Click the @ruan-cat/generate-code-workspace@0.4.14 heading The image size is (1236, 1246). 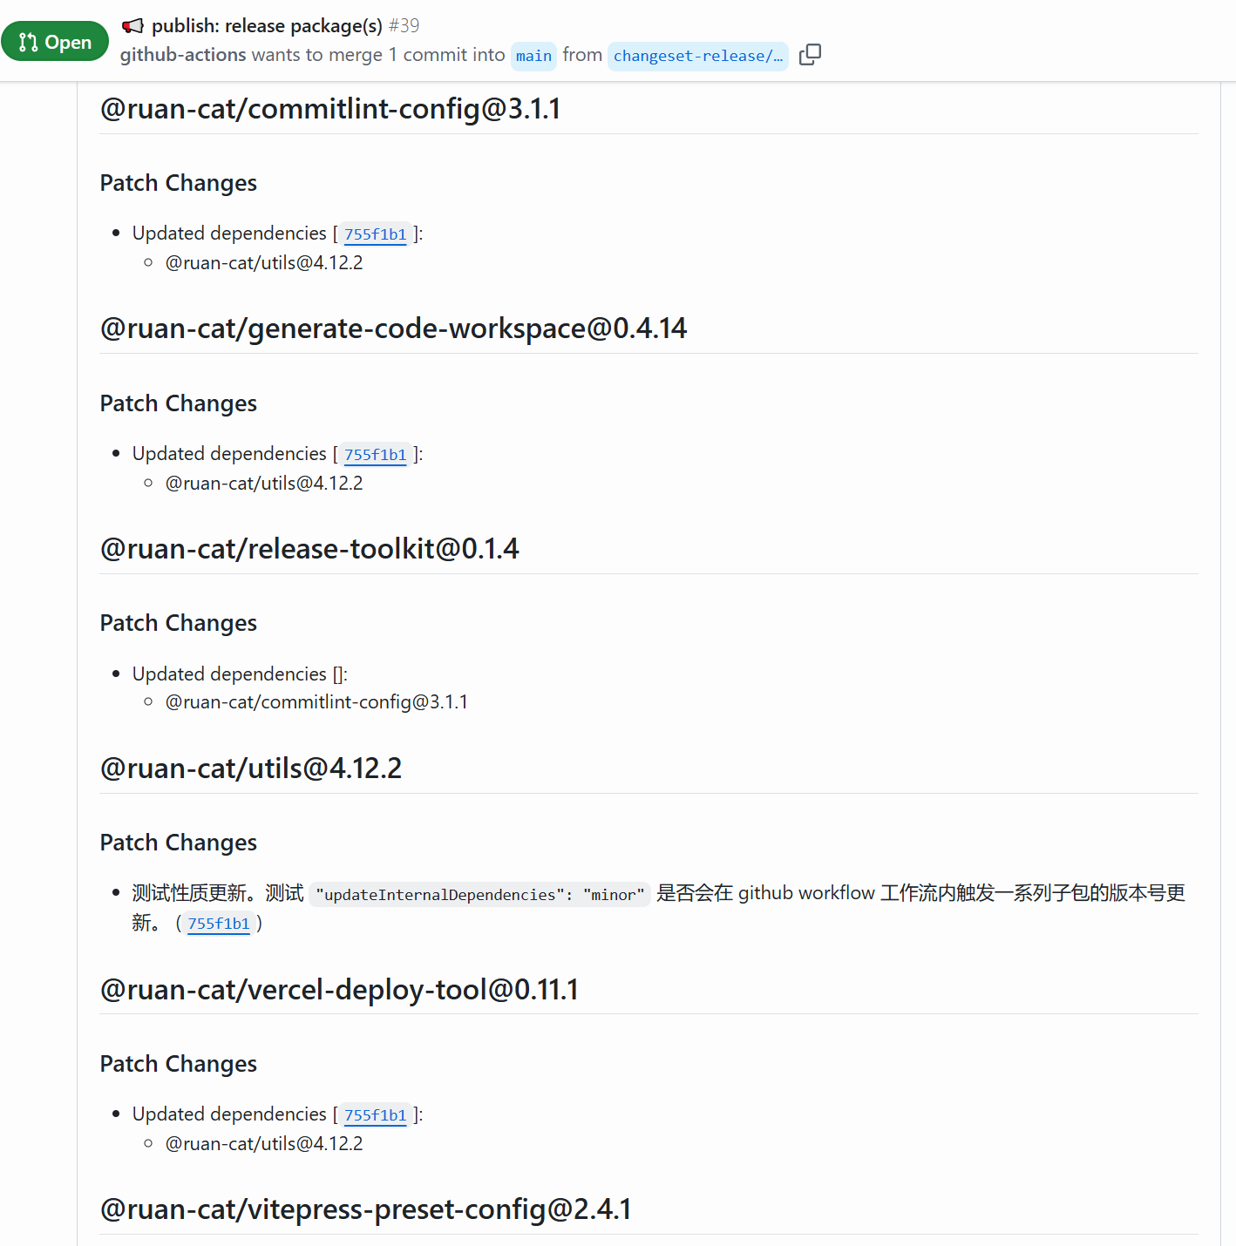pyautogui.click(x=393, y=328)
